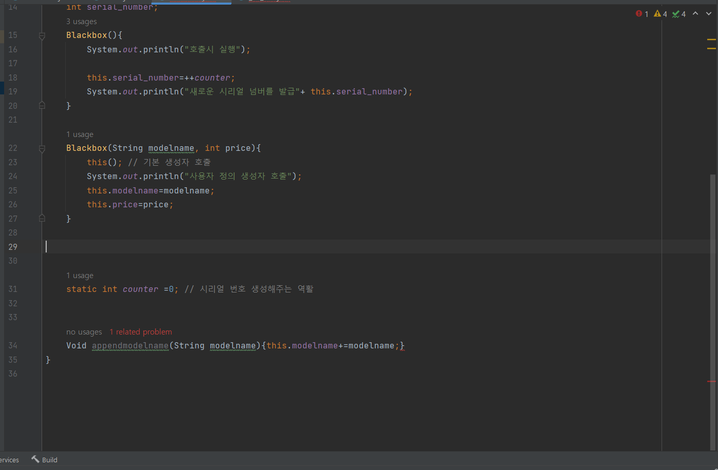
Task: Open the Build tool window
Action: coord(44,460)
